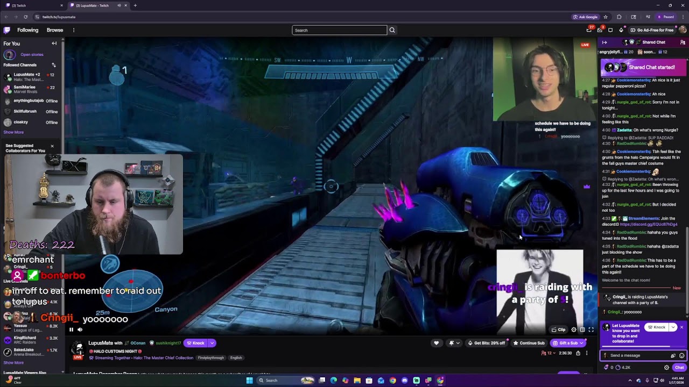This screenshot has width=689, height=387.
Task: Pause the stream playback
Action: pyautogui.click(x=71, y=329)
